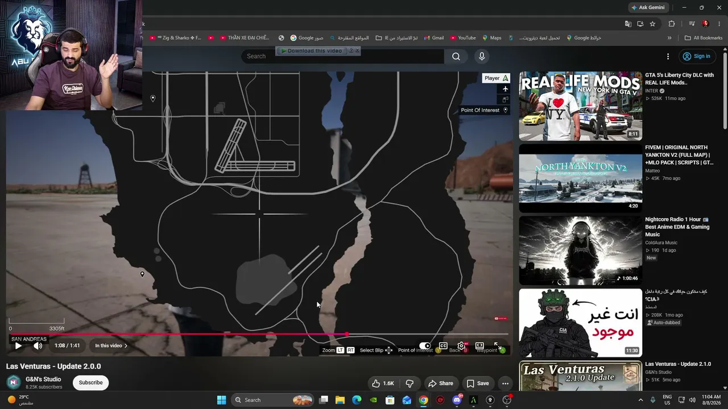The image size is (728, 409).
Task: Like the video with 1.6K likes
Action: pyautogui.click(x=383, y=383)
